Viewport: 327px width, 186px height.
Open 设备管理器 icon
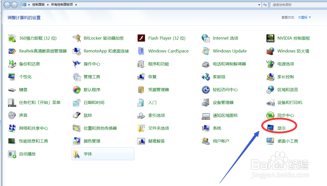click(206, 103)
